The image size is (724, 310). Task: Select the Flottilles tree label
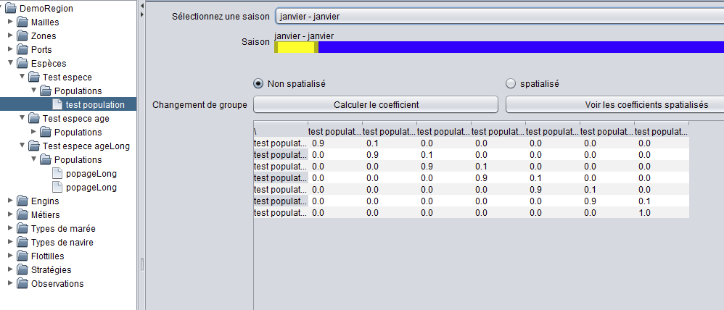click(48, 256)
